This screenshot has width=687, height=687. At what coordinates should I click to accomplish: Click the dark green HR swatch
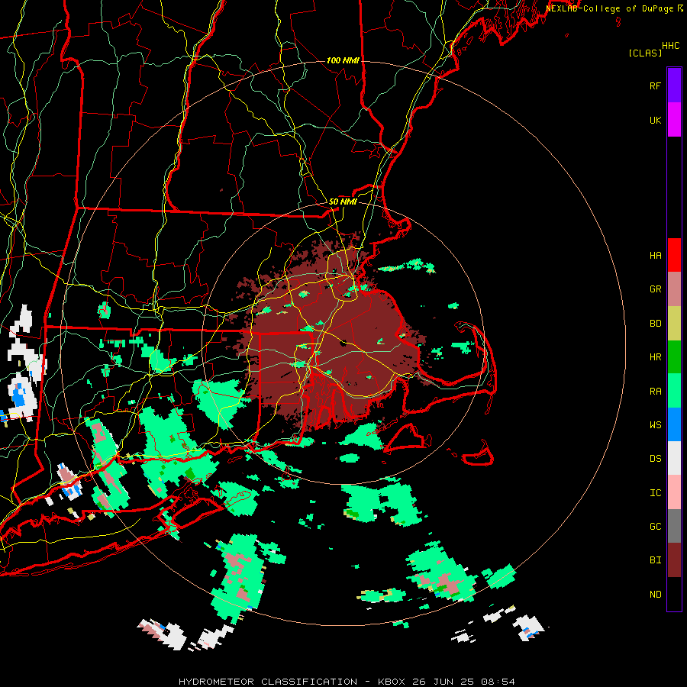(674, 356)
